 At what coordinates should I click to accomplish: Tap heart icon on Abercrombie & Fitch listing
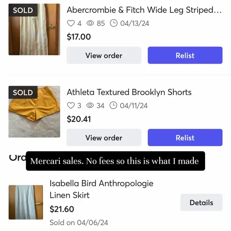(71, 23)
